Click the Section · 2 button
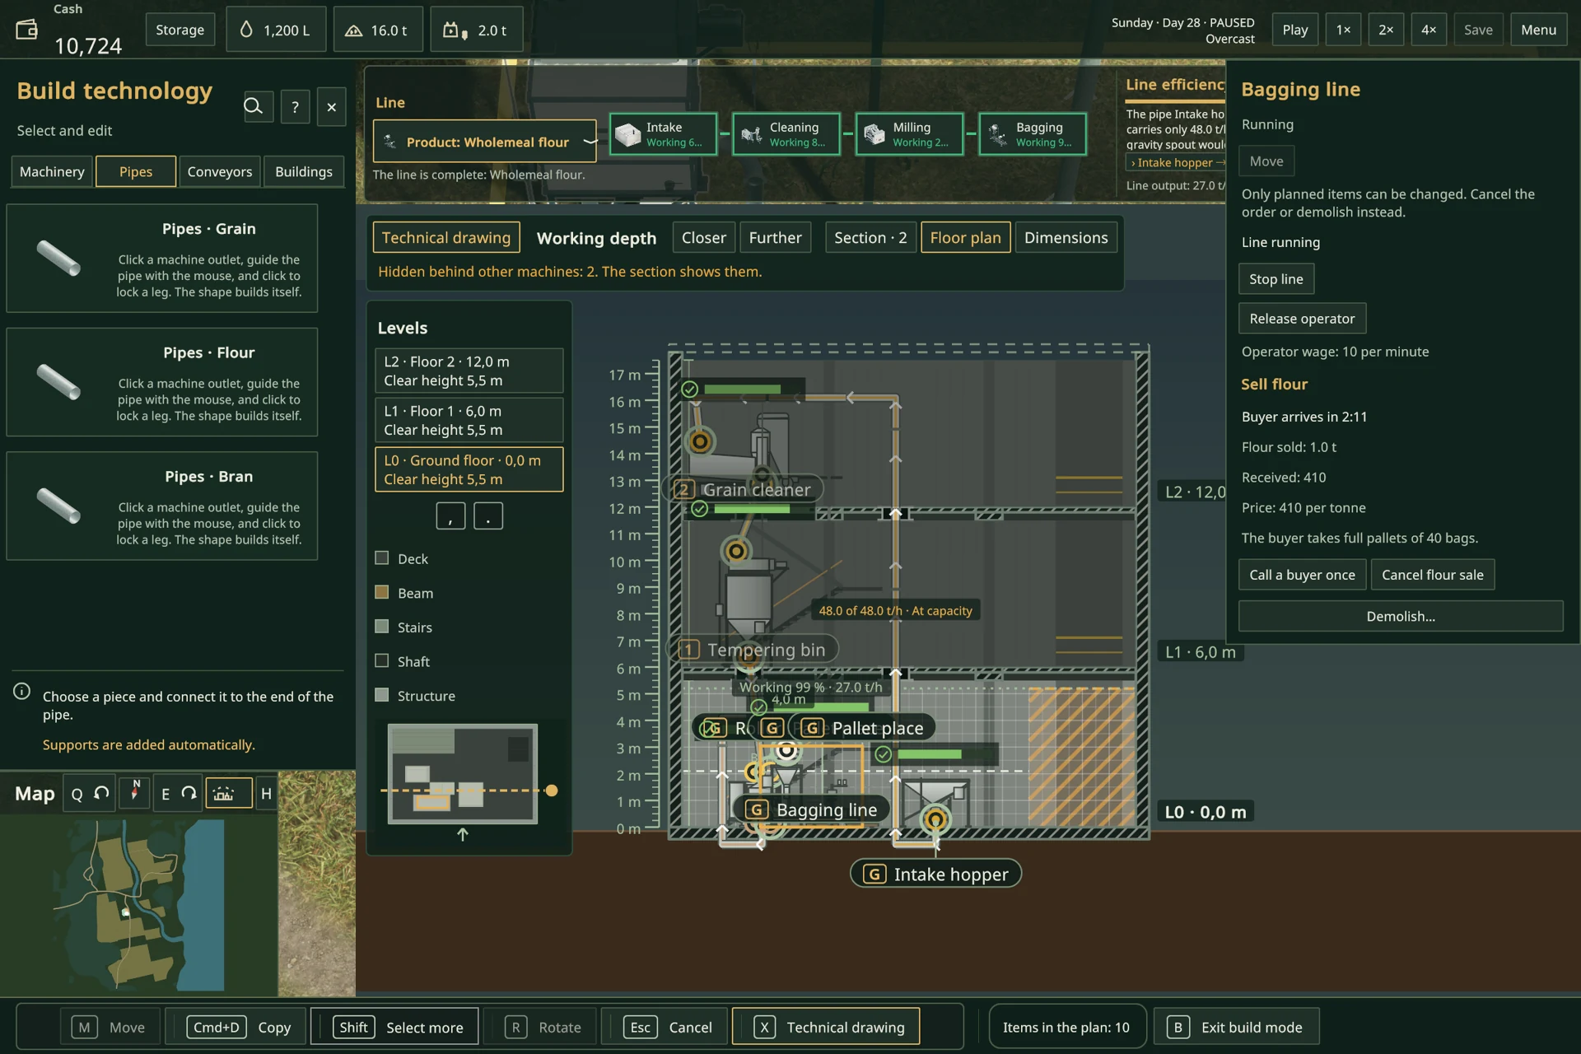Viewport: 1581px width, 1054px height. click(x=870, y=238)
